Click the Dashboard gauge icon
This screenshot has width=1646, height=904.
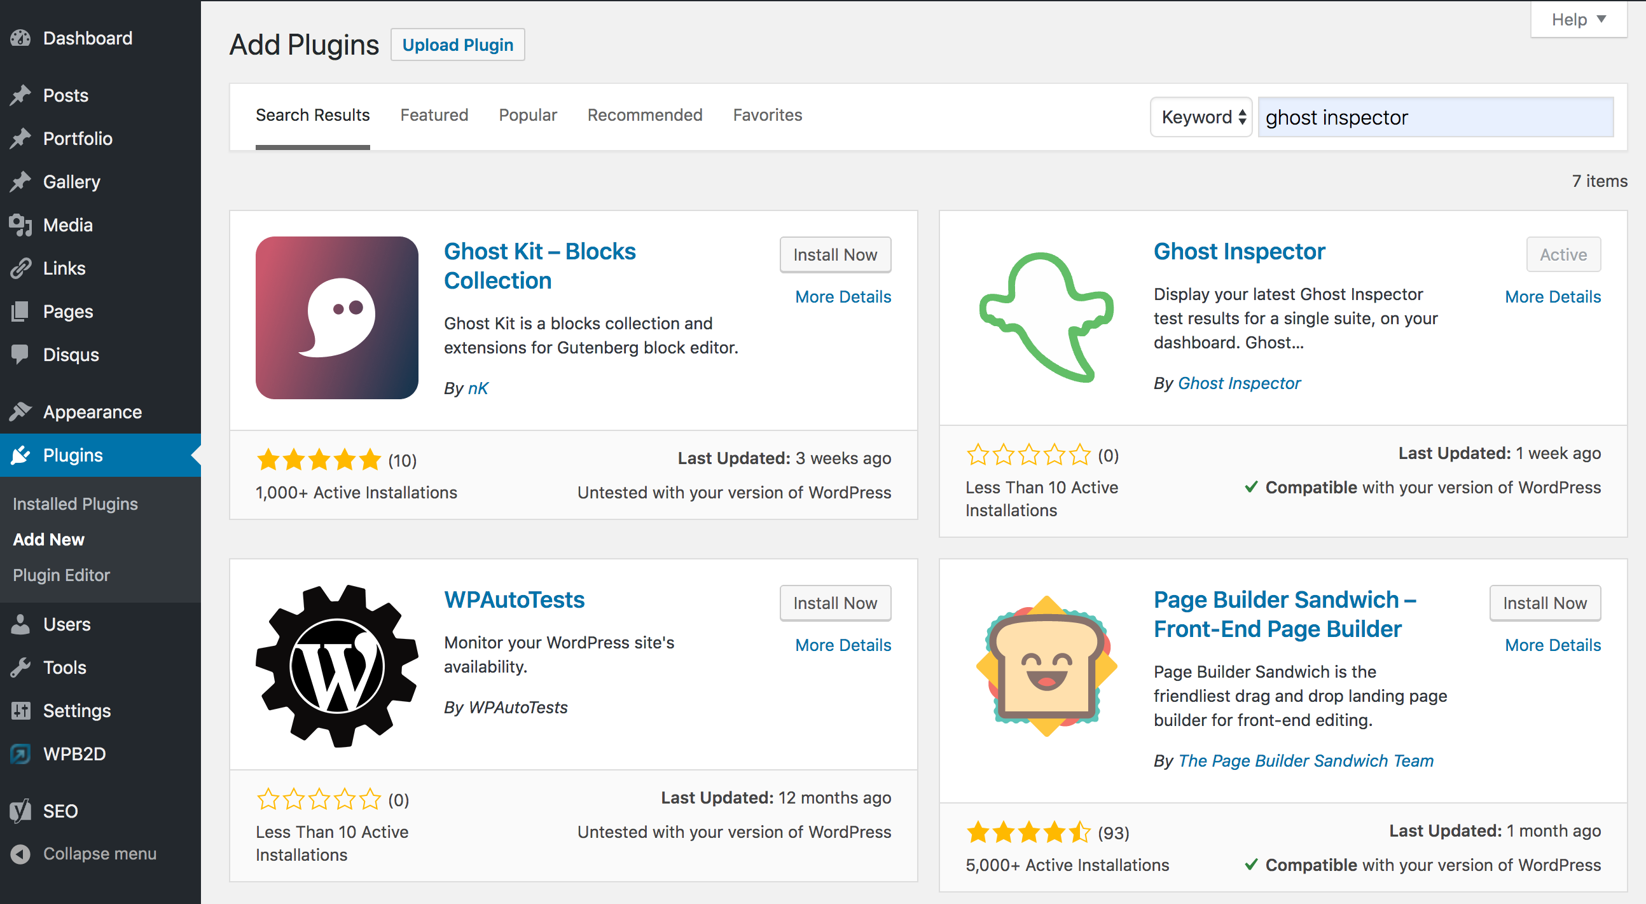[x=20, y=38]
